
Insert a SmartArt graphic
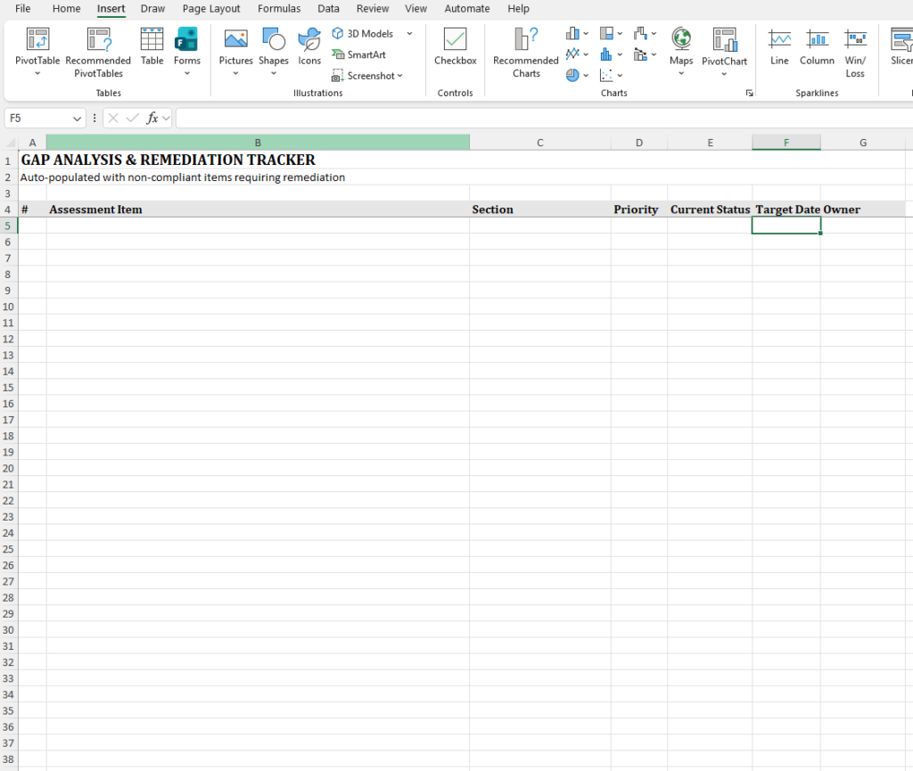358,54
